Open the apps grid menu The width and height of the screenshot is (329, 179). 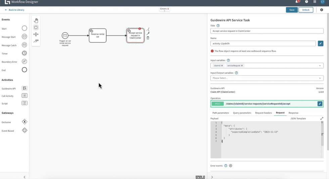(315, 2)
